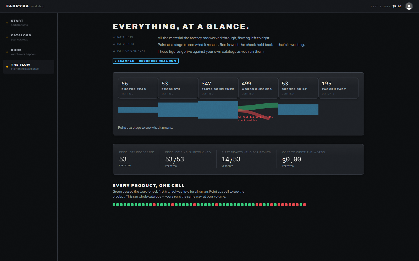Click the blue flow band under Scenes Built
This screenshot has width=419, height=261.
298,110
